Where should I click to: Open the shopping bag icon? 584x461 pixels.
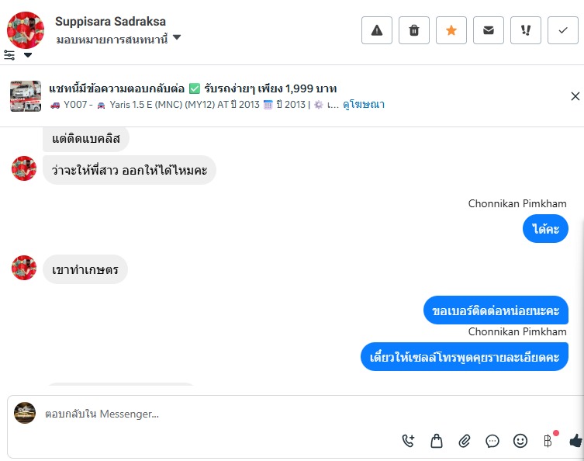tap(437, 441)
